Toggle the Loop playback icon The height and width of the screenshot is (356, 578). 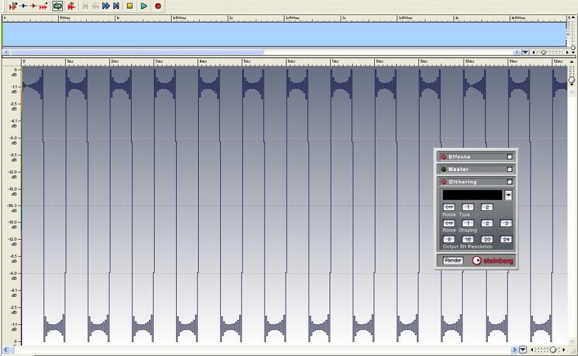(x=58, y=6)
